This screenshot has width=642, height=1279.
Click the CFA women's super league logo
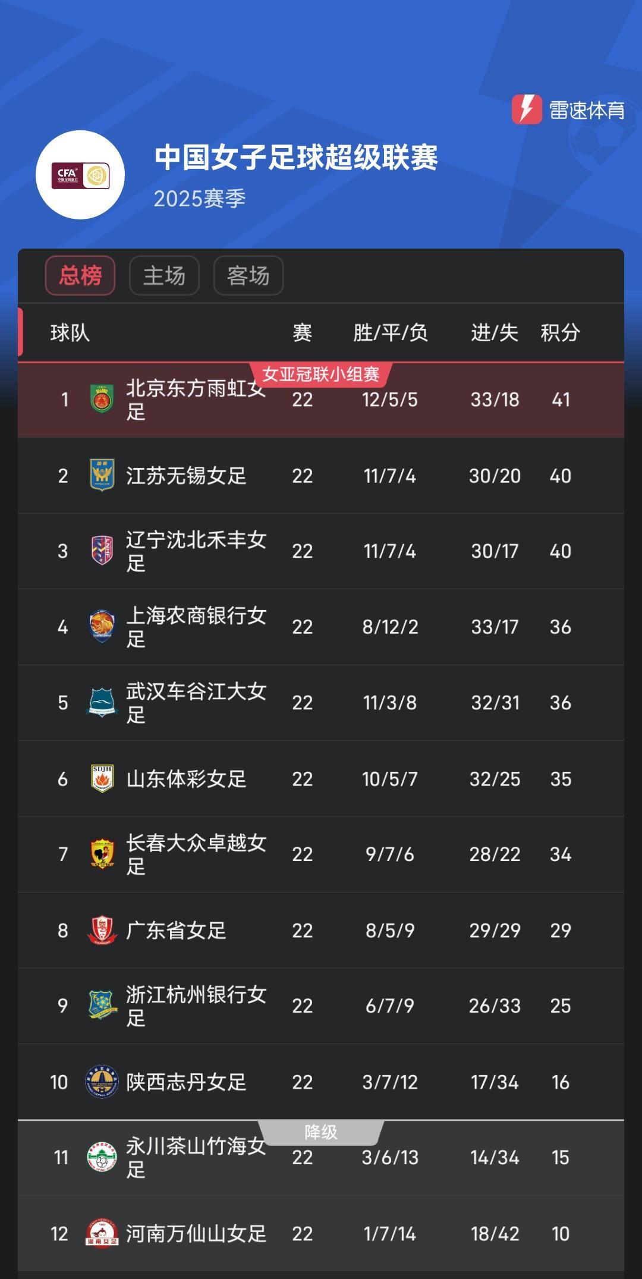tap(80, 175)
